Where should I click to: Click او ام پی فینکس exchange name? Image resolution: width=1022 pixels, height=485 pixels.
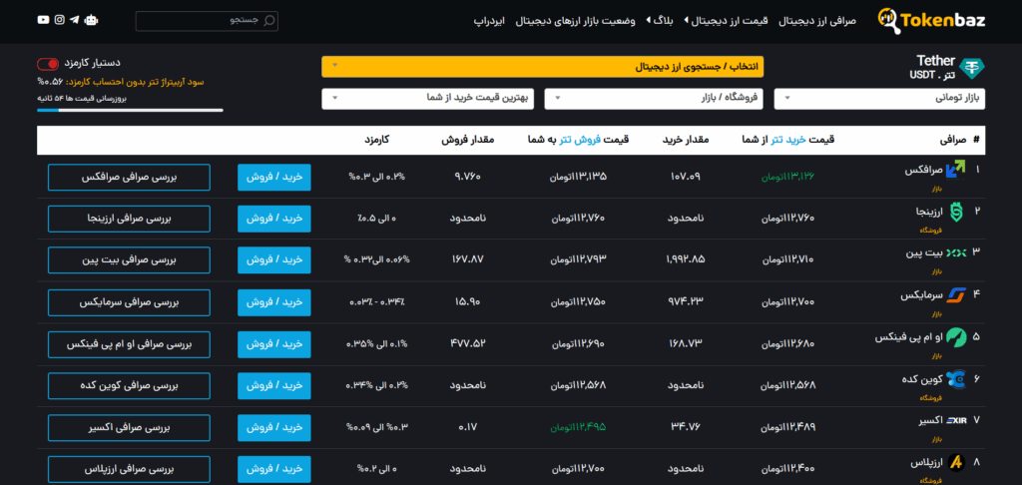coord(908,337)
